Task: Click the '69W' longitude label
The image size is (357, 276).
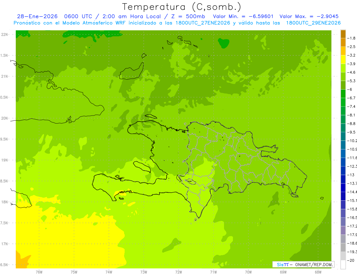Action: point(283,272)
